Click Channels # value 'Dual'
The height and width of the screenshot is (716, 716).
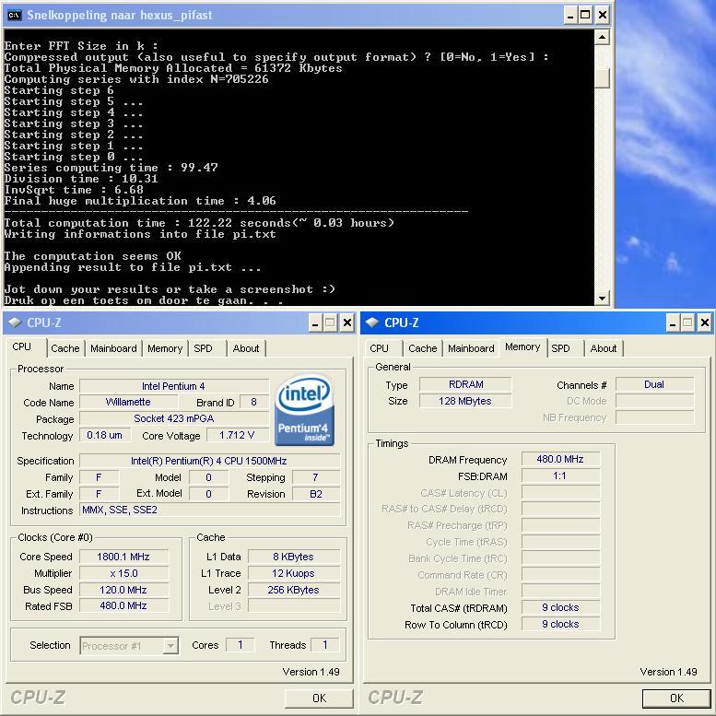[654, 384]
